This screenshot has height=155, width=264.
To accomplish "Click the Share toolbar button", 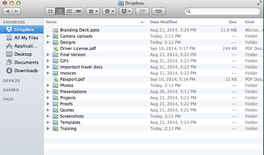I will (142, 11).
